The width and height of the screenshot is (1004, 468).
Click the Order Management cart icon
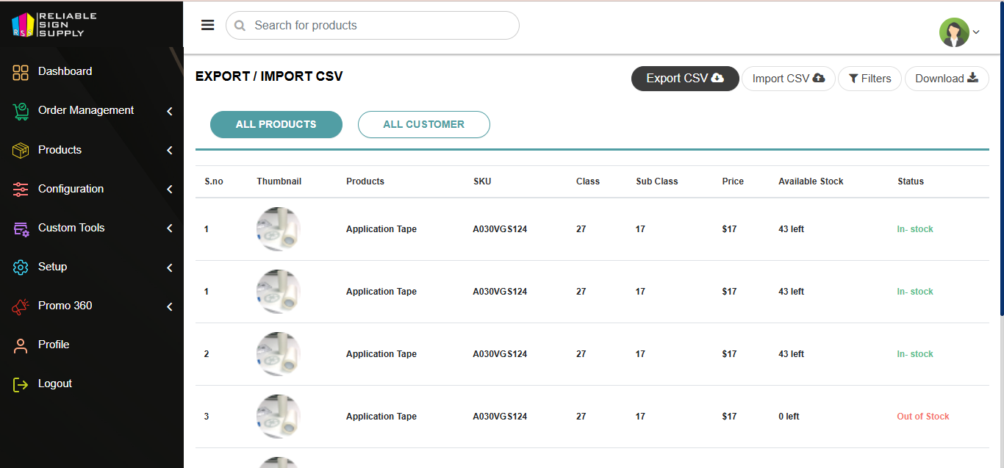point(21,111)
